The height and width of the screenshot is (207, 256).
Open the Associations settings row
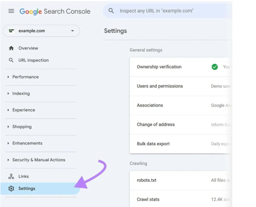[x=150, y=106]
